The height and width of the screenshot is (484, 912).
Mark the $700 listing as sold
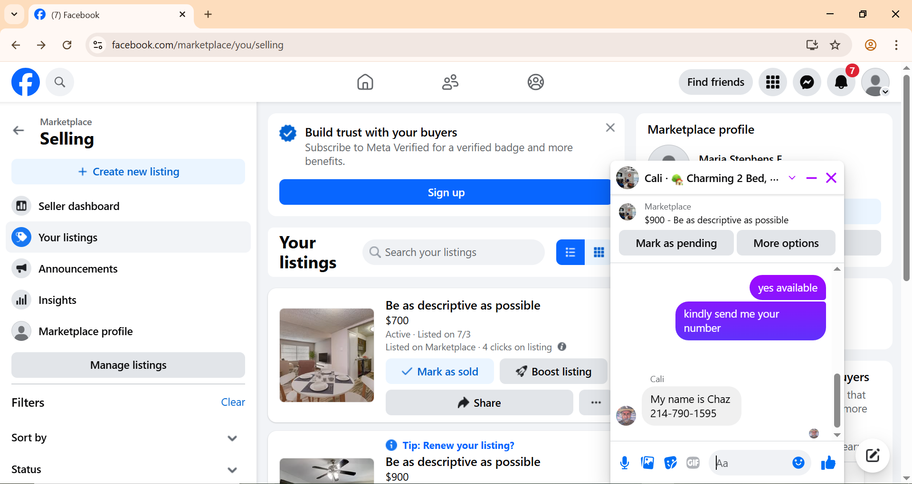[440, 371]
